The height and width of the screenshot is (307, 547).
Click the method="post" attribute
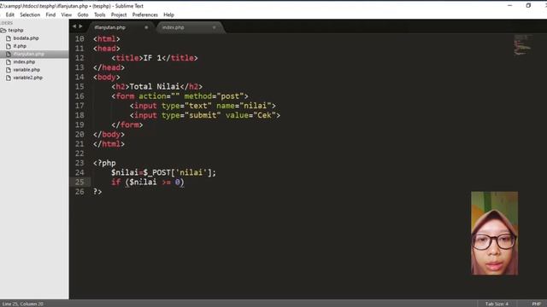click(214, 96)
